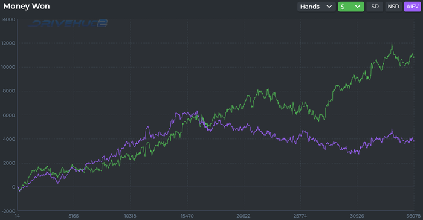Click the 10318 x-axis label
This screenshot has height=220, width=423.
pyautogui.click(x=131, y=216)
